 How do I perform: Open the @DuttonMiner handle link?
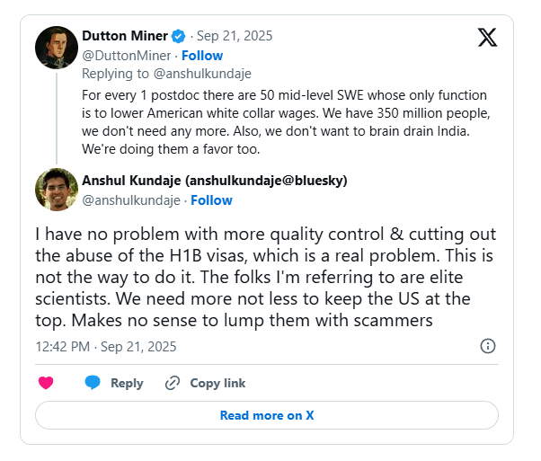click(123, 56)
